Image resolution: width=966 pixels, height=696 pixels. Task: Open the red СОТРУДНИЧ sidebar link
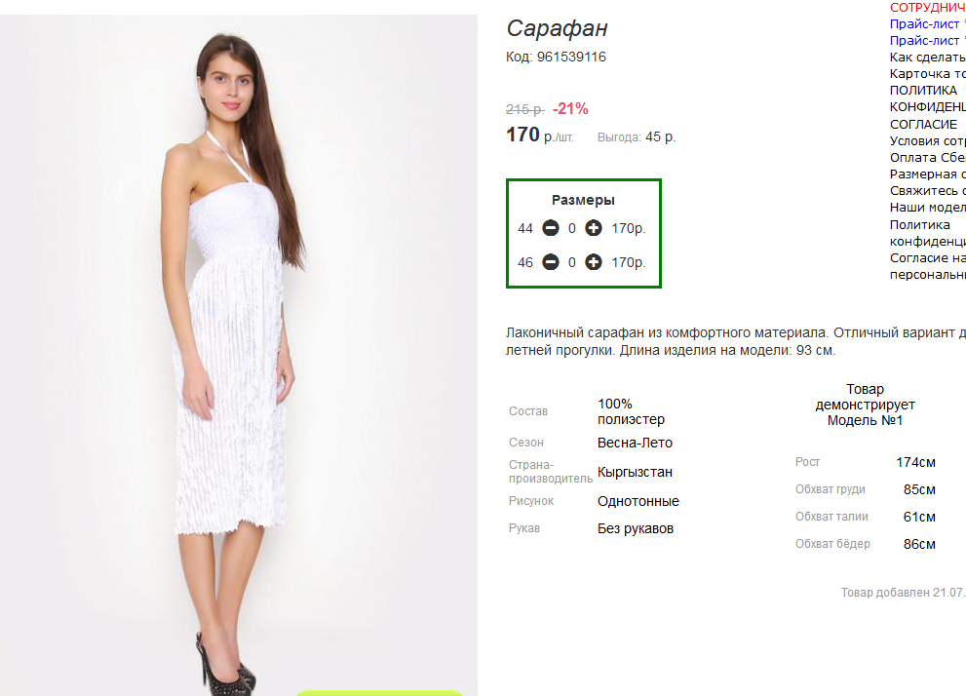click(x=927, y=7)
